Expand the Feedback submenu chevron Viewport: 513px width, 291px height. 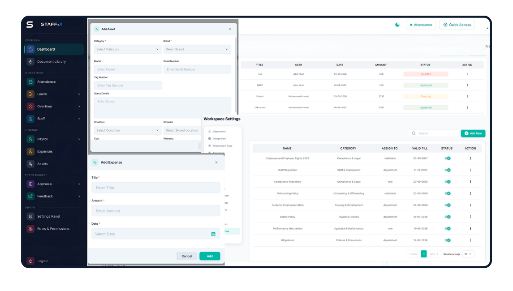point(79,196)
